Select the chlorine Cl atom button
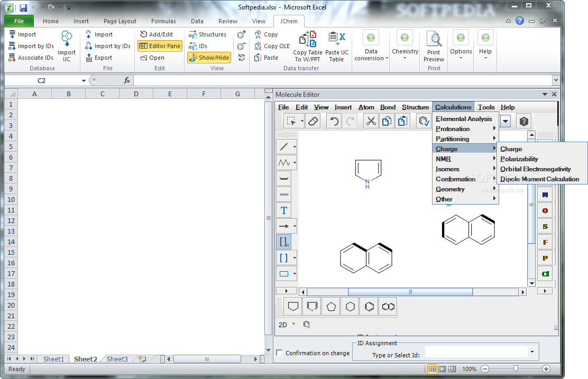Screen dimensions: 588x379 pos(545,274)
